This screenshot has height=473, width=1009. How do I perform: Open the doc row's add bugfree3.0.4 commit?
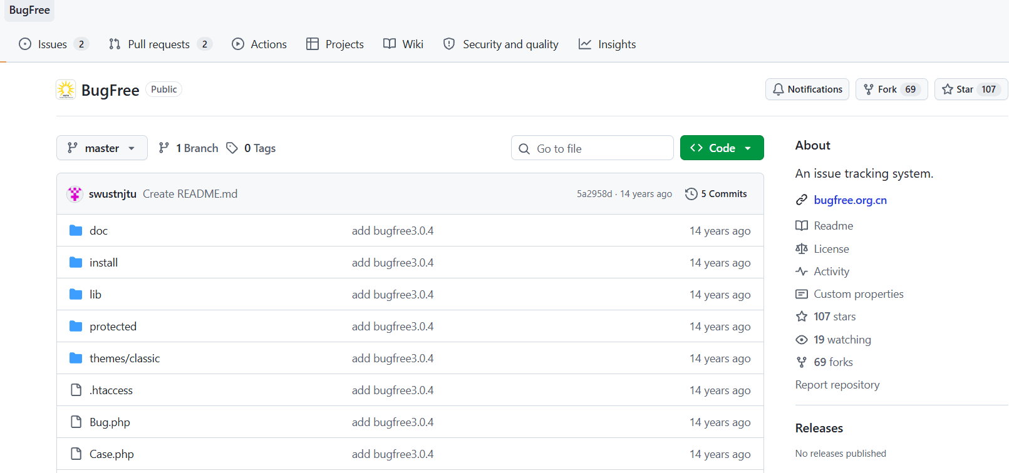[x=393, y=231]
